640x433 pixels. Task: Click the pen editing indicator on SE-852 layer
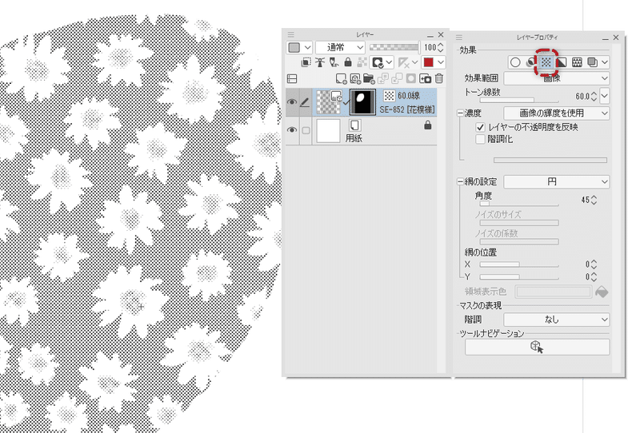pos(305,102)
